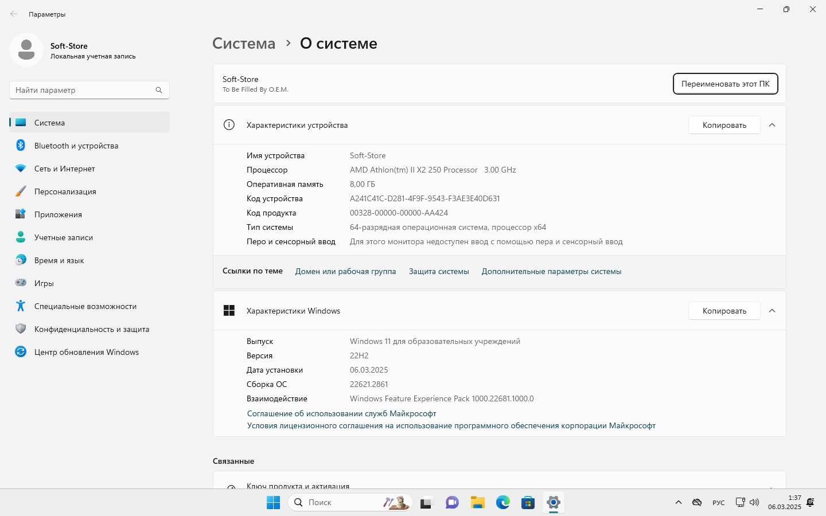Viewport: 826px width, 516px height.
Task: Open Домен или рабочая группа link
Action: pos(345,271)
